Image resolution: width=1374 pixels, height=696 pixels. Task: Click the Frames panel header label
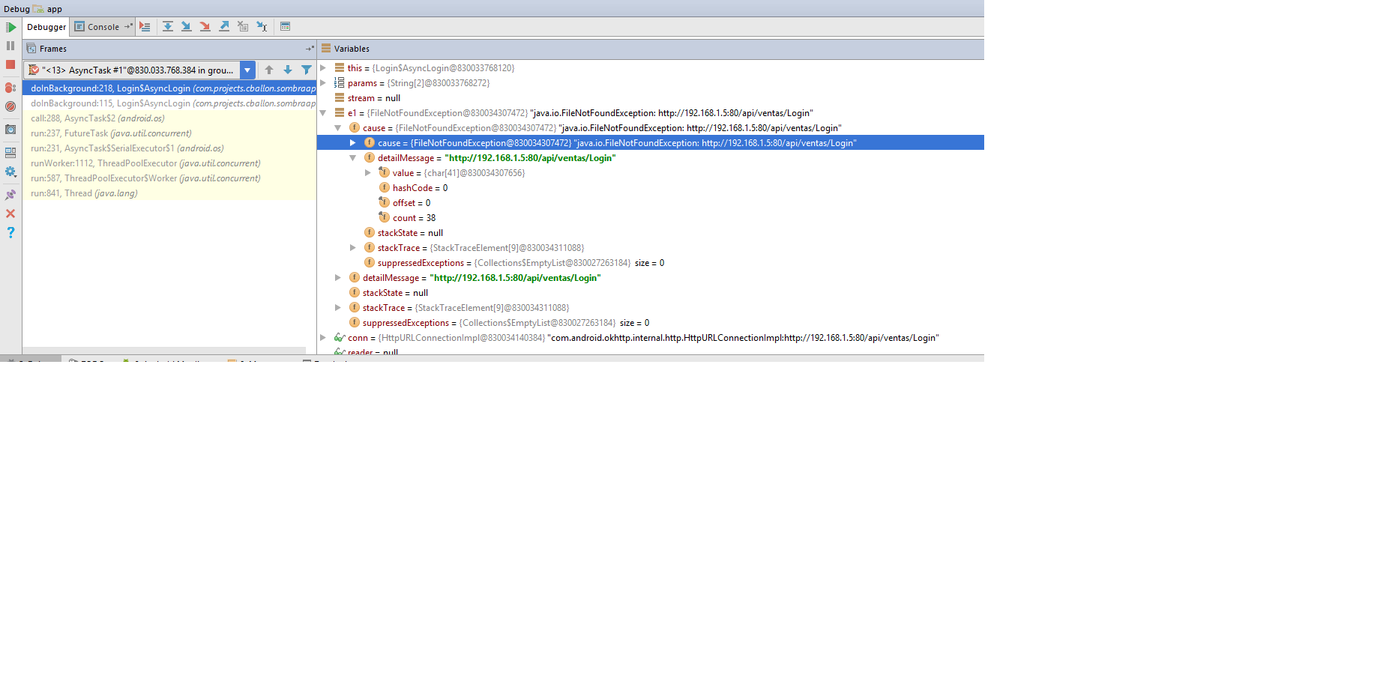point(53,49)
